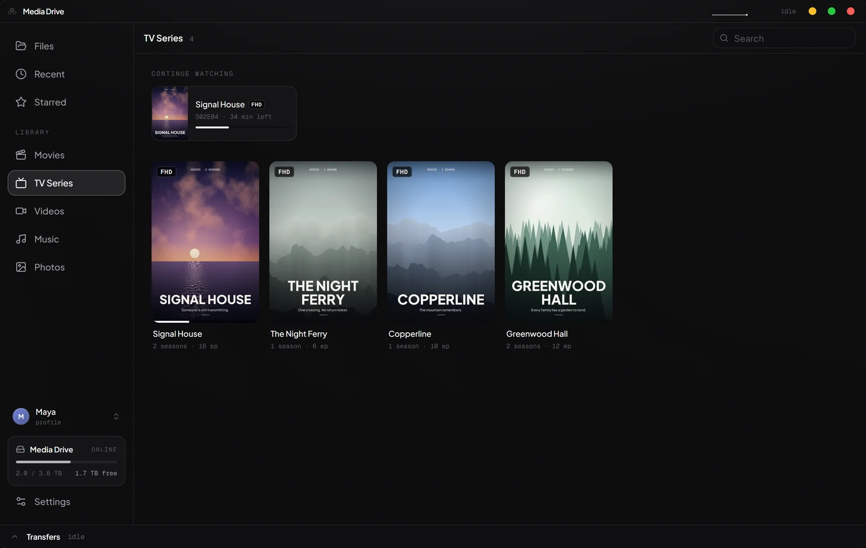The width and height of the screenshot is (866, 548).
Task: Click the ONLINE status label
Action: (104, 450)
